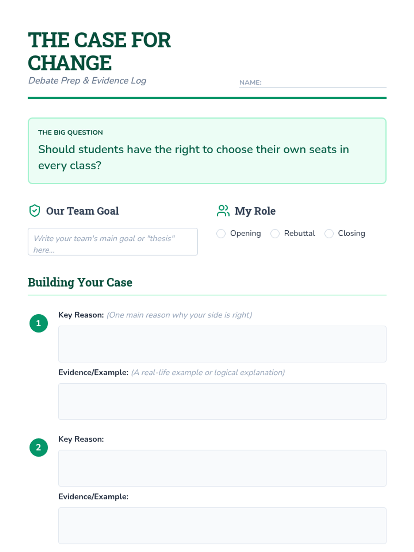Click the shield icon beside Our Team Goal
Viewport: 414px width, 552px height.
coord(34,210)
